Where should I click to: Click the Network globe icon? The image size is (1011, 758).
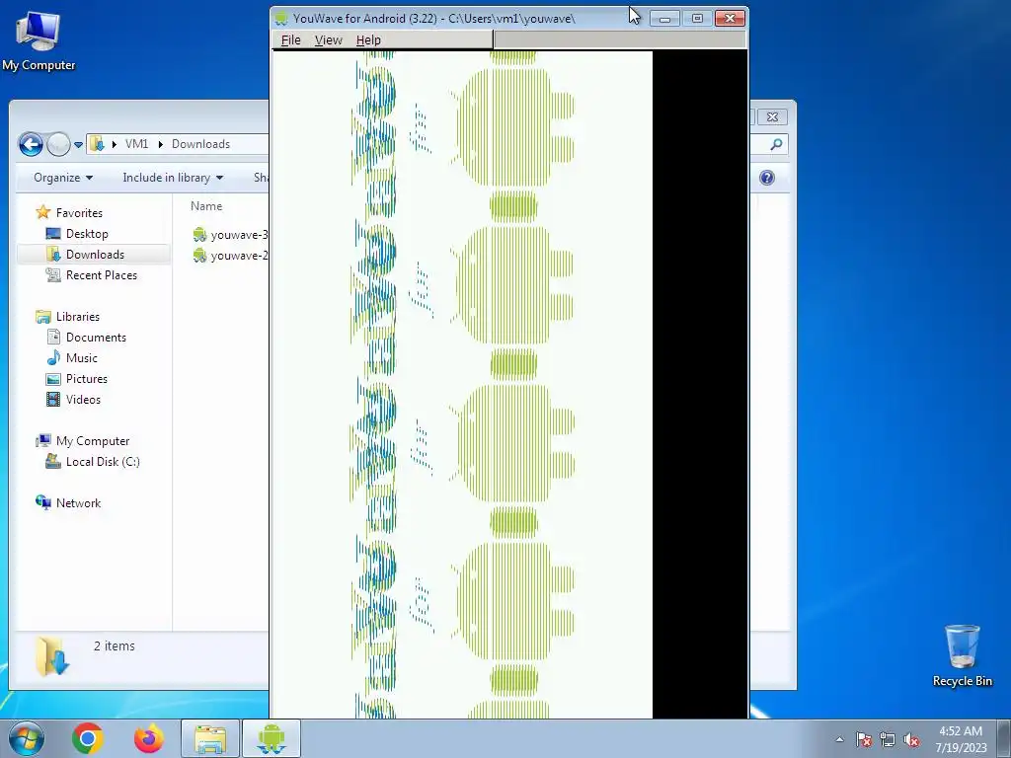pyautogui.click(x=43, y=502)
